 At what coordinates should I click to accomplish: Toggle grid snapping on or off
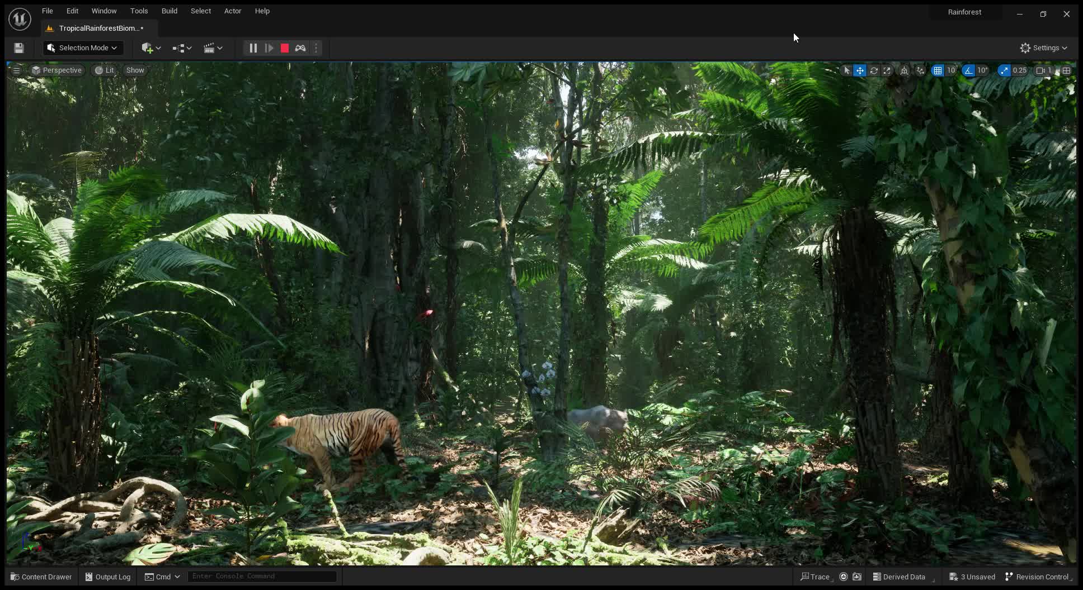click(x=939, y=70)
